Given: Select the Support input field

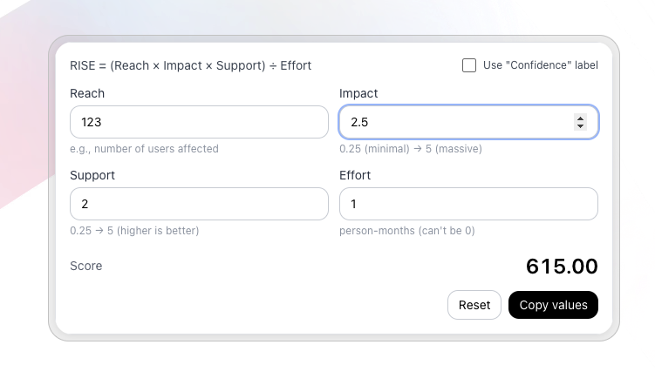Looking at the screenshot, I should 199,204.
